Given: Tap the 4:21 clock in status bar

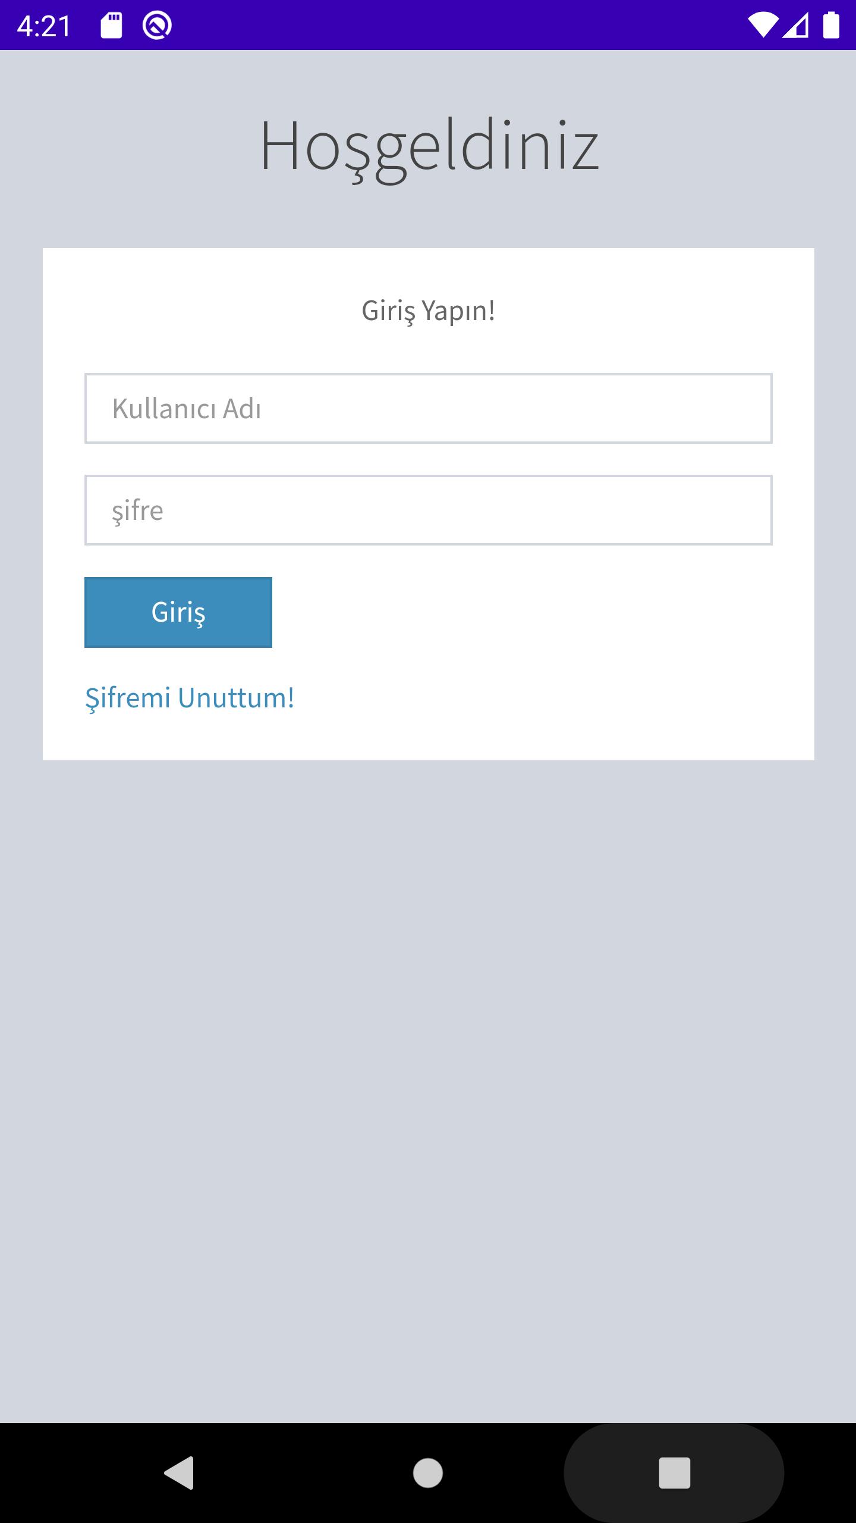Looking at the screenshot, I should [44, 26].
